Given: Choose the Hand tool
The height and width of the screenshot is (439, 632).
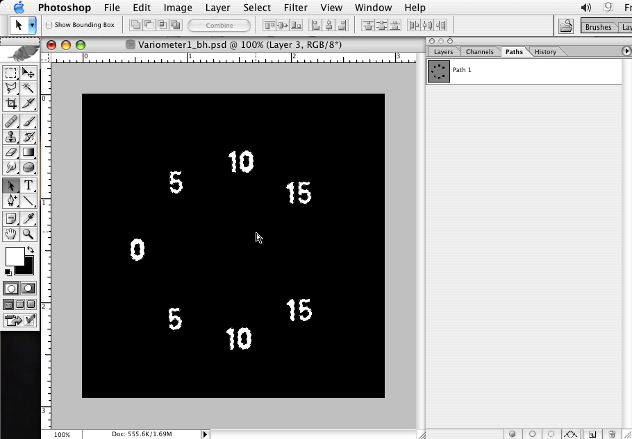Looking at the screenshot, I should pos(11,234).
